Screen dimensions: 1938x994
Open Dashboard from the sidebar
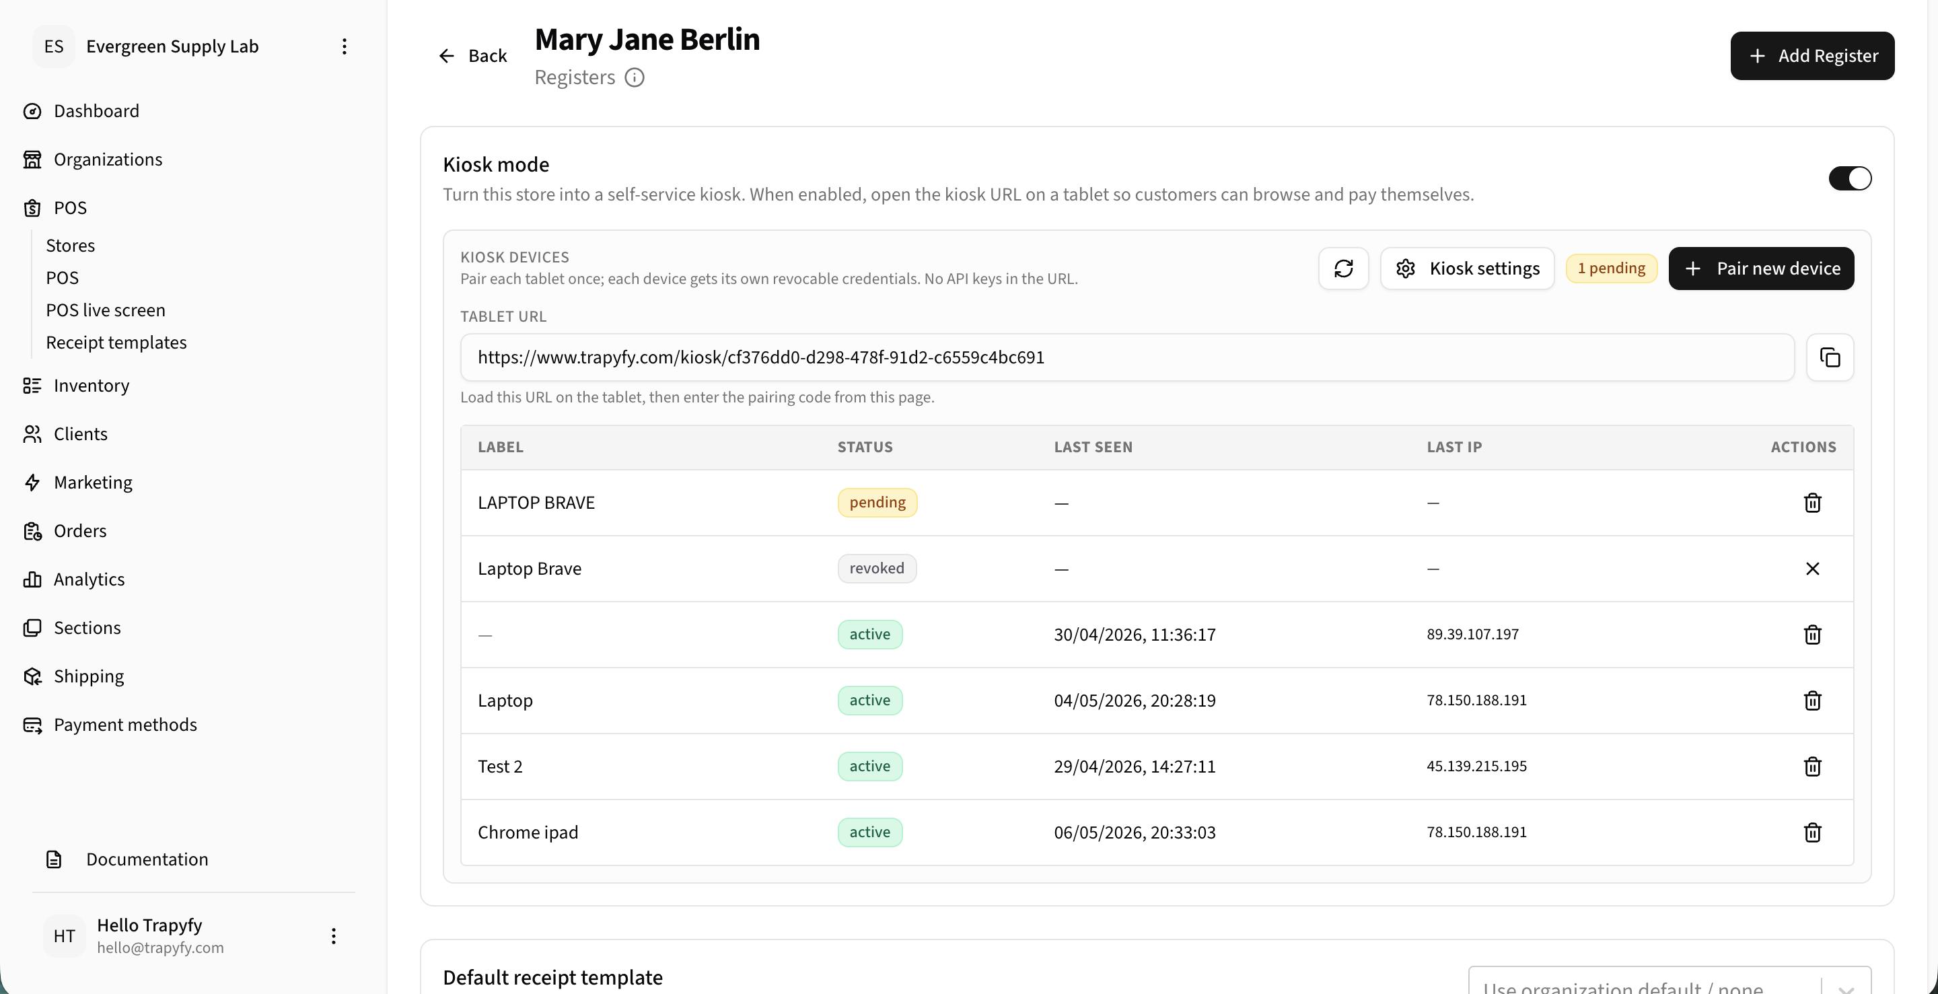pos(96,110)
